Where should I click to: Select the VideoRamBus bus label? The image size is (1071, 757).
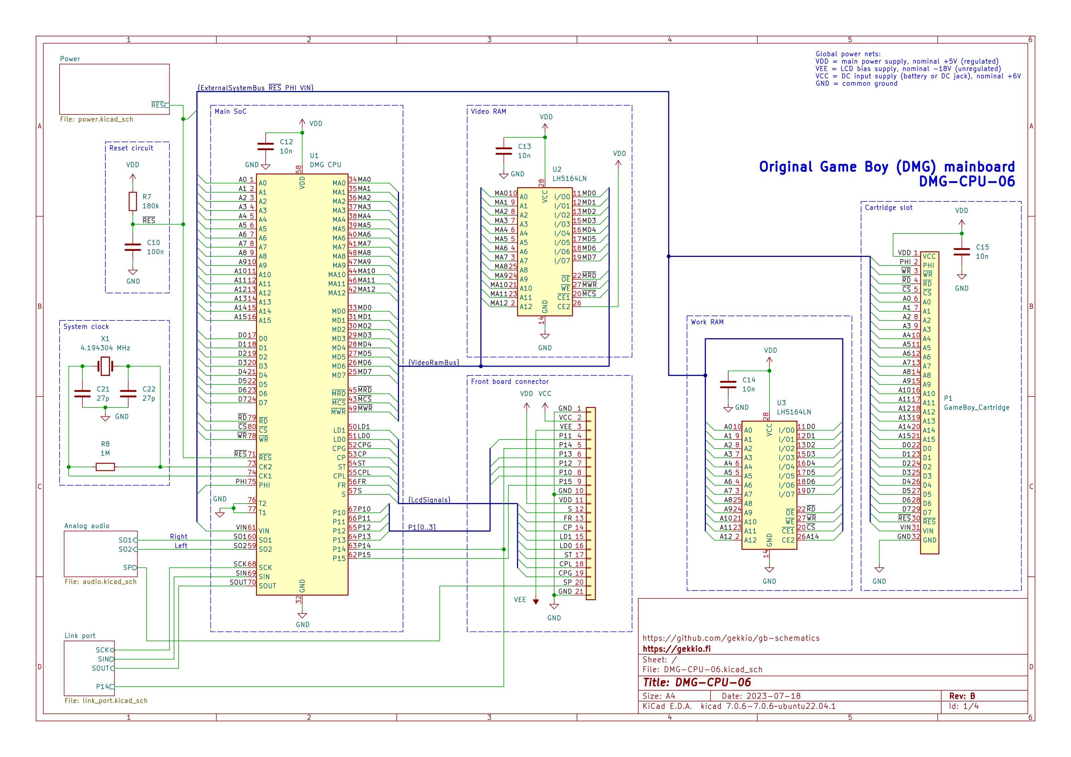[434, 363]
